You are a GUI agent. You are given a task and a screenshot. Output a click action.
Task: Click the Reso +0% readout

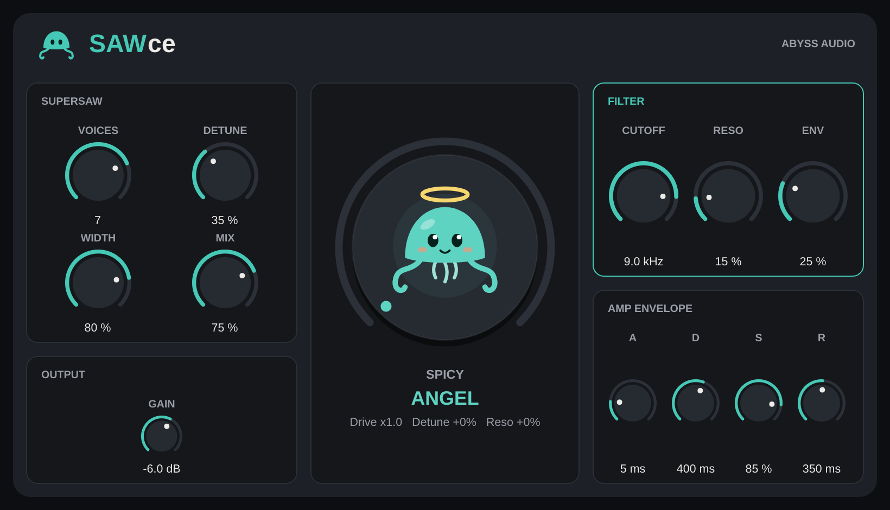(x=513, y=422)
